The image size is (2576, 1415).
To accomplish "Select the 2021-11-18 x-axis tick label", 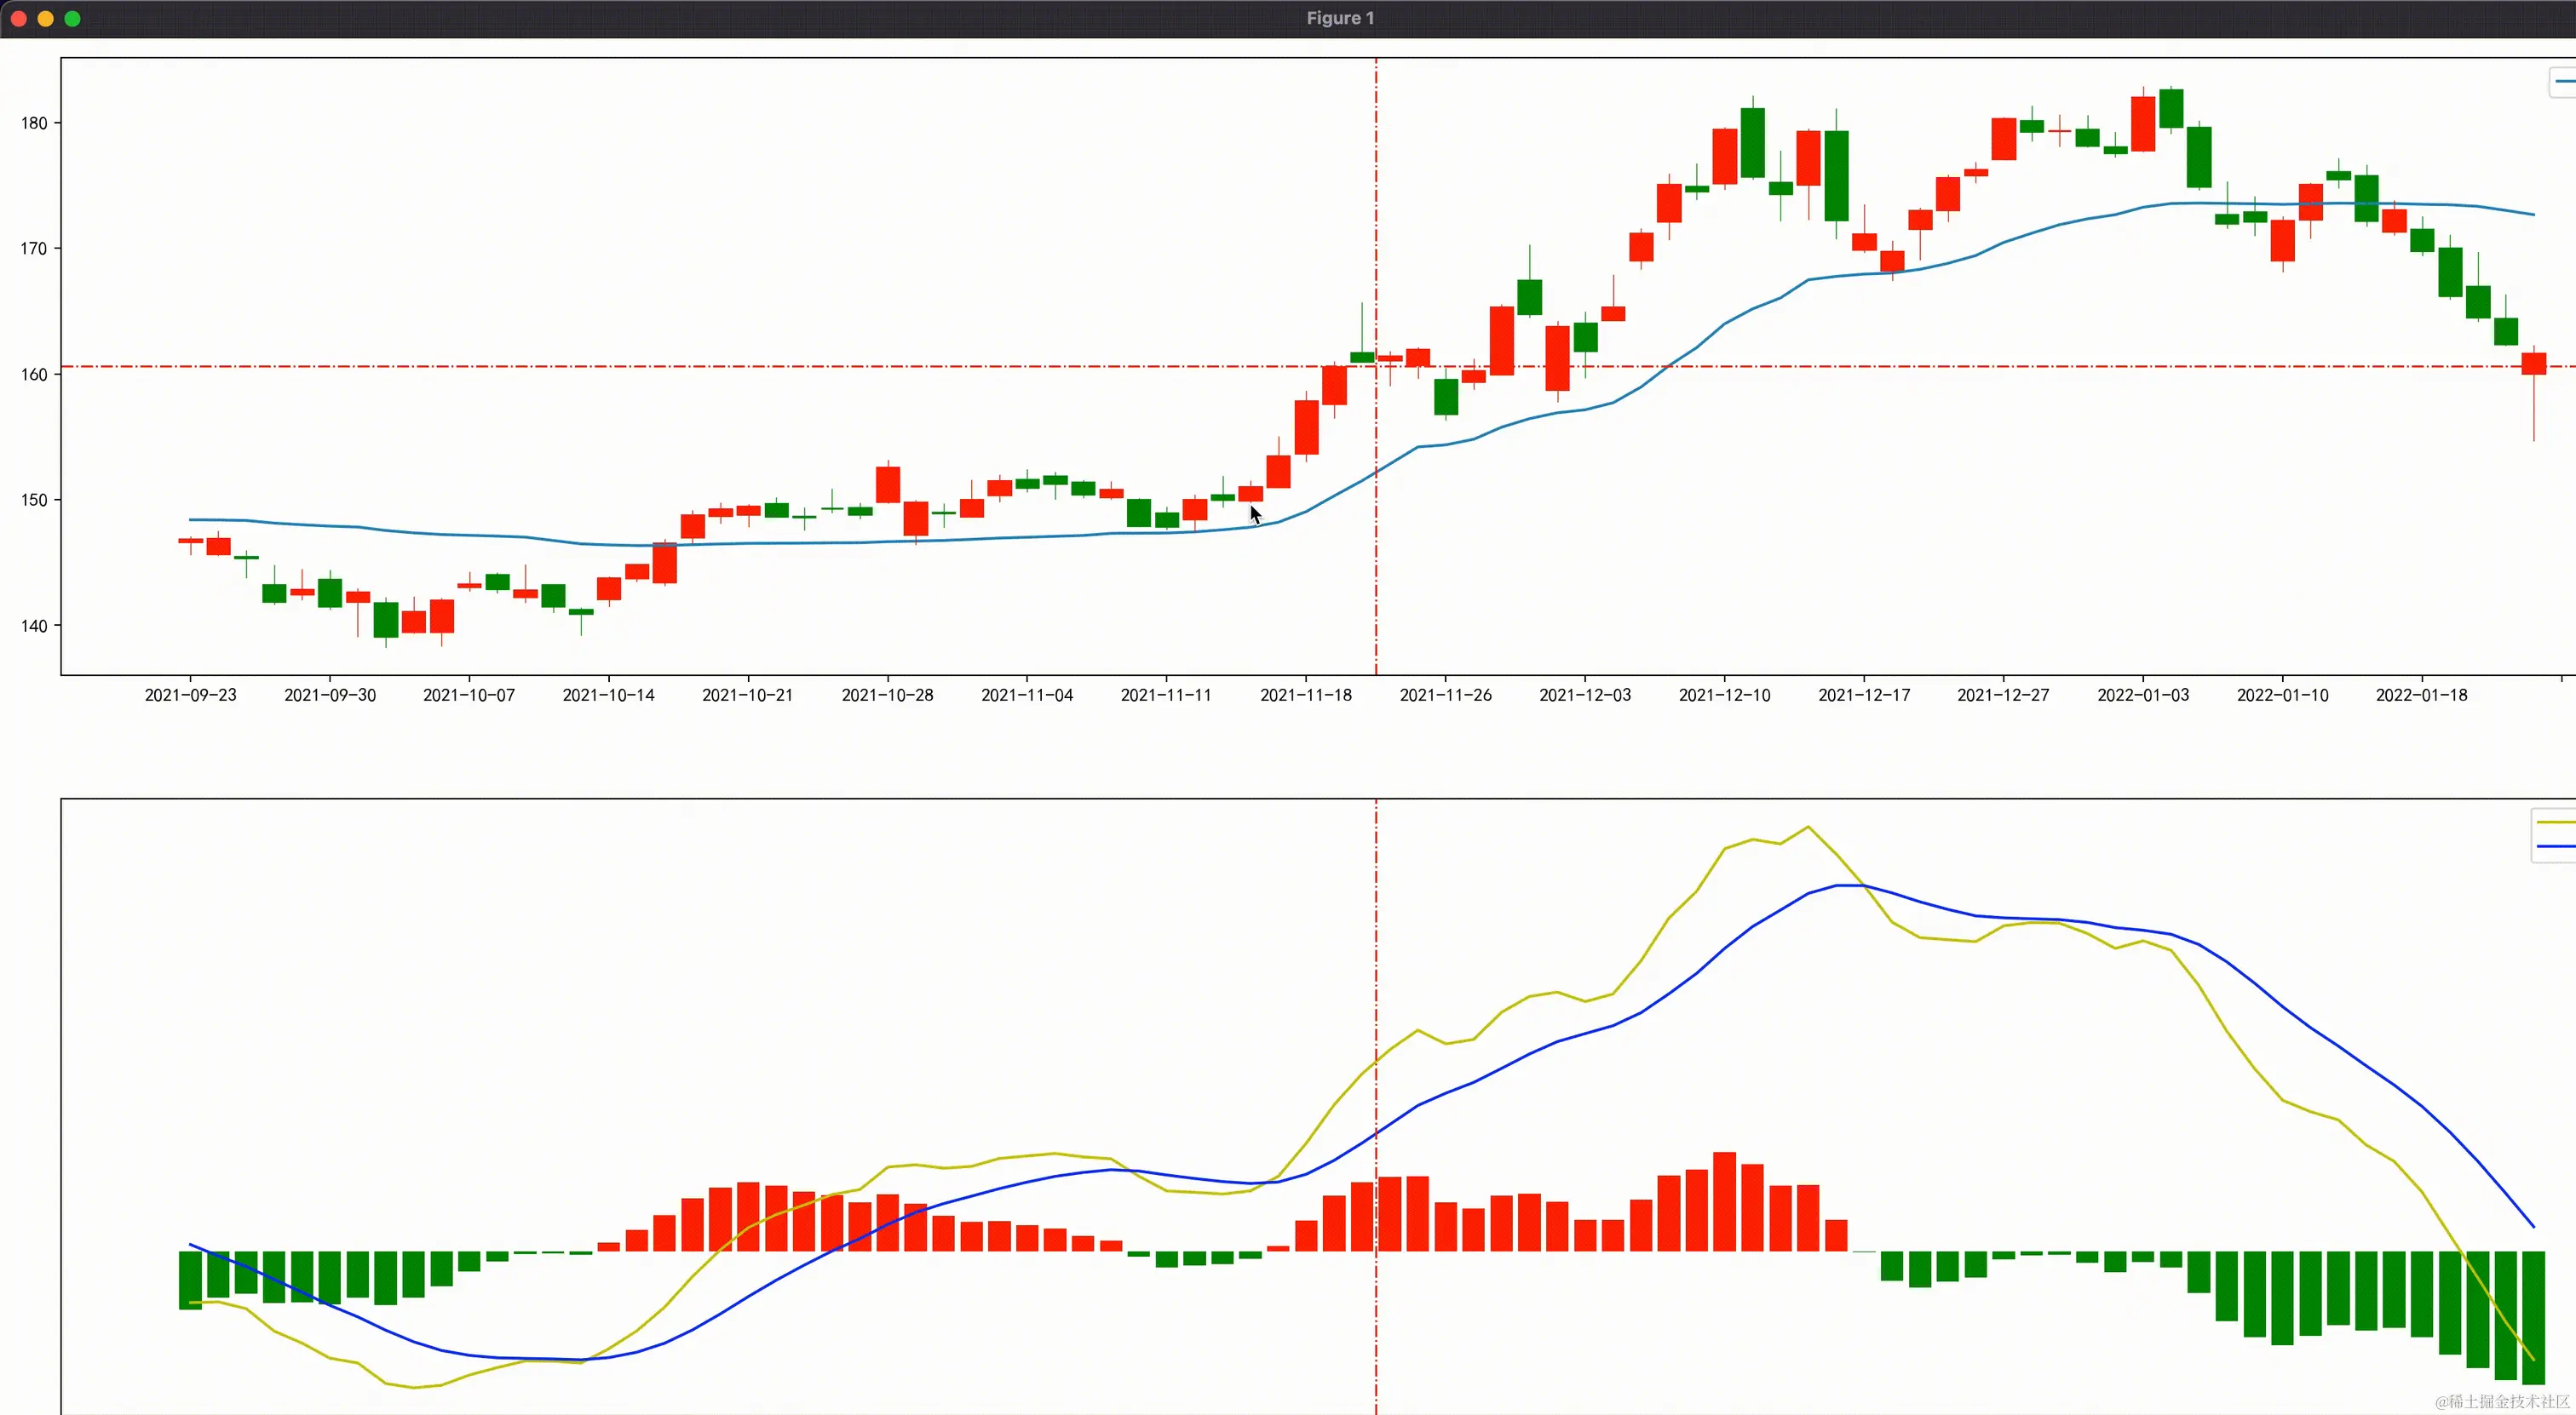I will click(1306, 695).
